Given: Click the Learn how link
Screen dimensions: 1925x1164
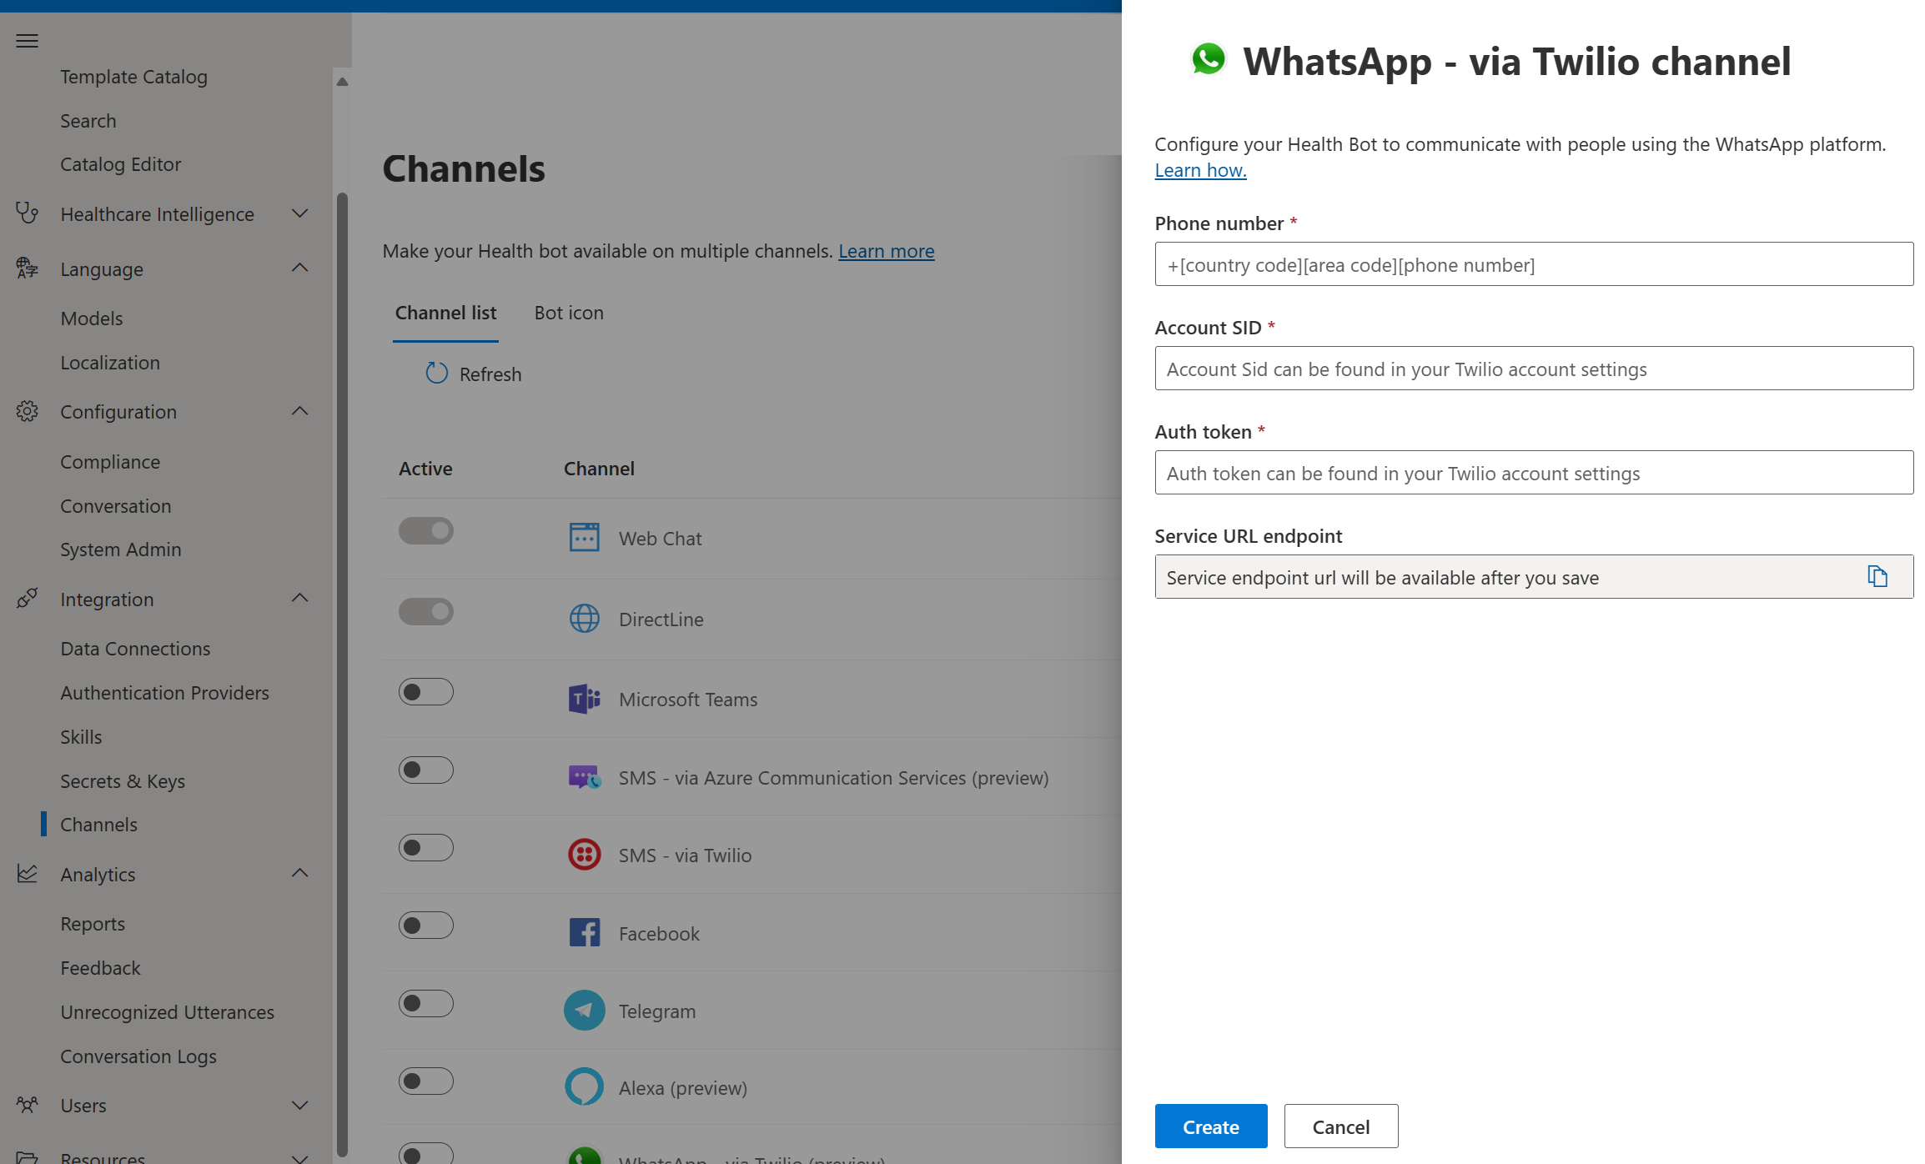Looking at the screenshot, I should tap(1200, 169).
